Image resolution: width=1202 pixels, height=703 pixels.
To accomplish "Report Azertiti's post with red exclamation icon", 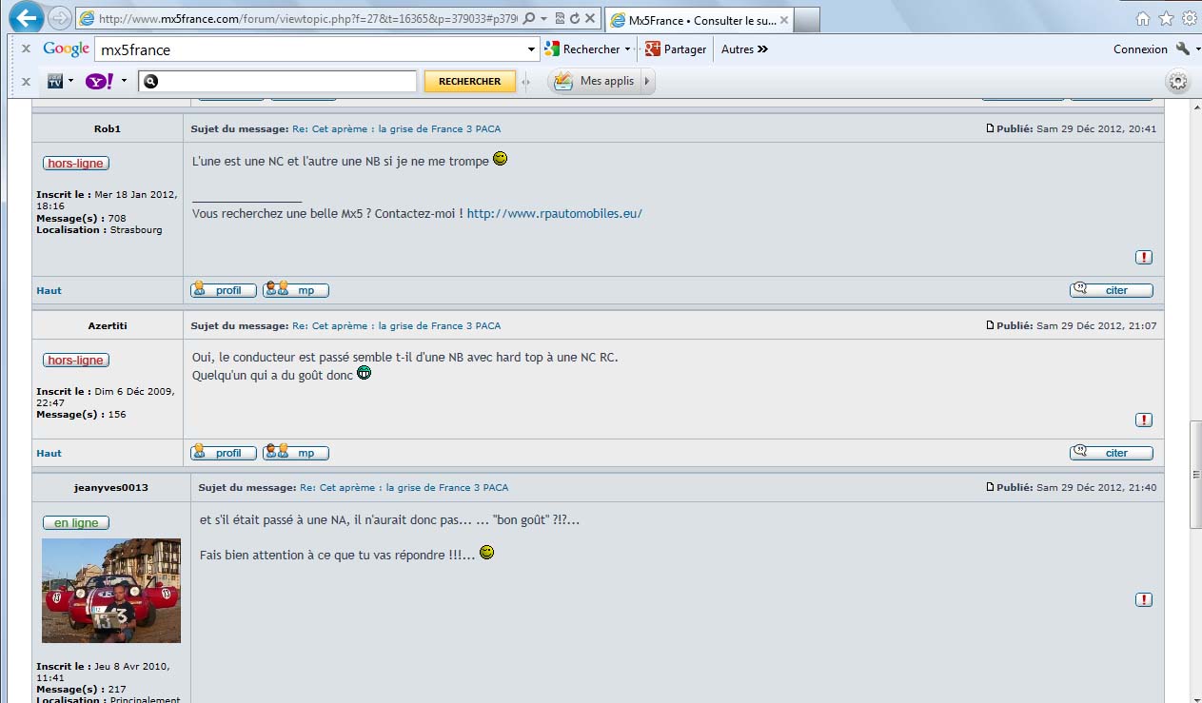I will coord(1144,420).
